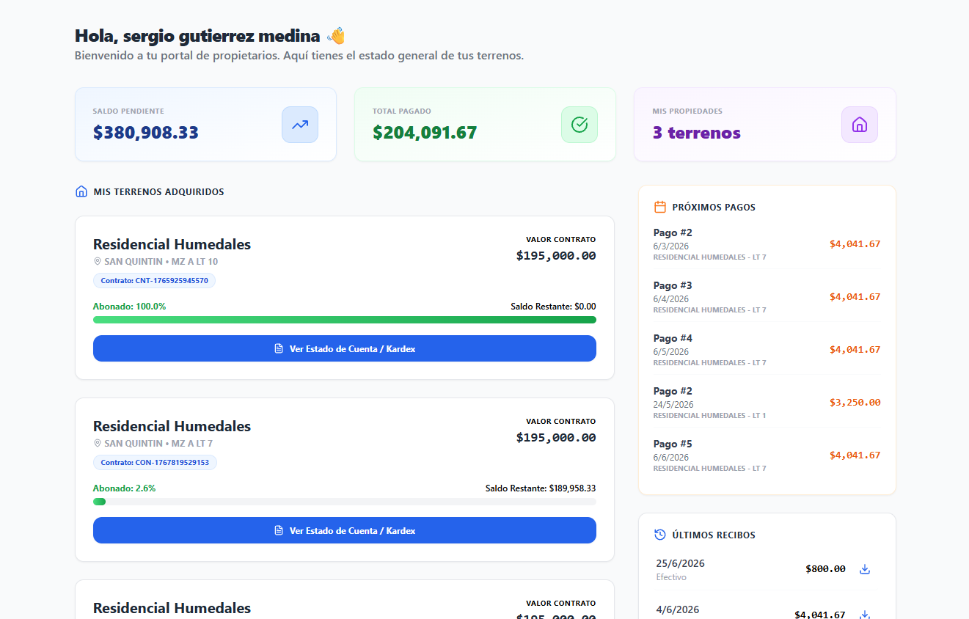Image resolution: width=969 pixels, height=619 pixels.
Task: Click the Total Pagado amount $204,091.67
Action: [x=425, y=133]
